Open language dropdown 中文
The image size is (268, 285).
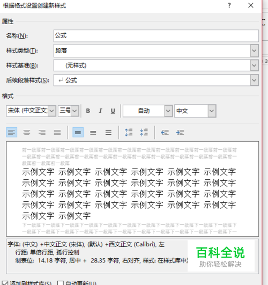click(x=212, y=111)
